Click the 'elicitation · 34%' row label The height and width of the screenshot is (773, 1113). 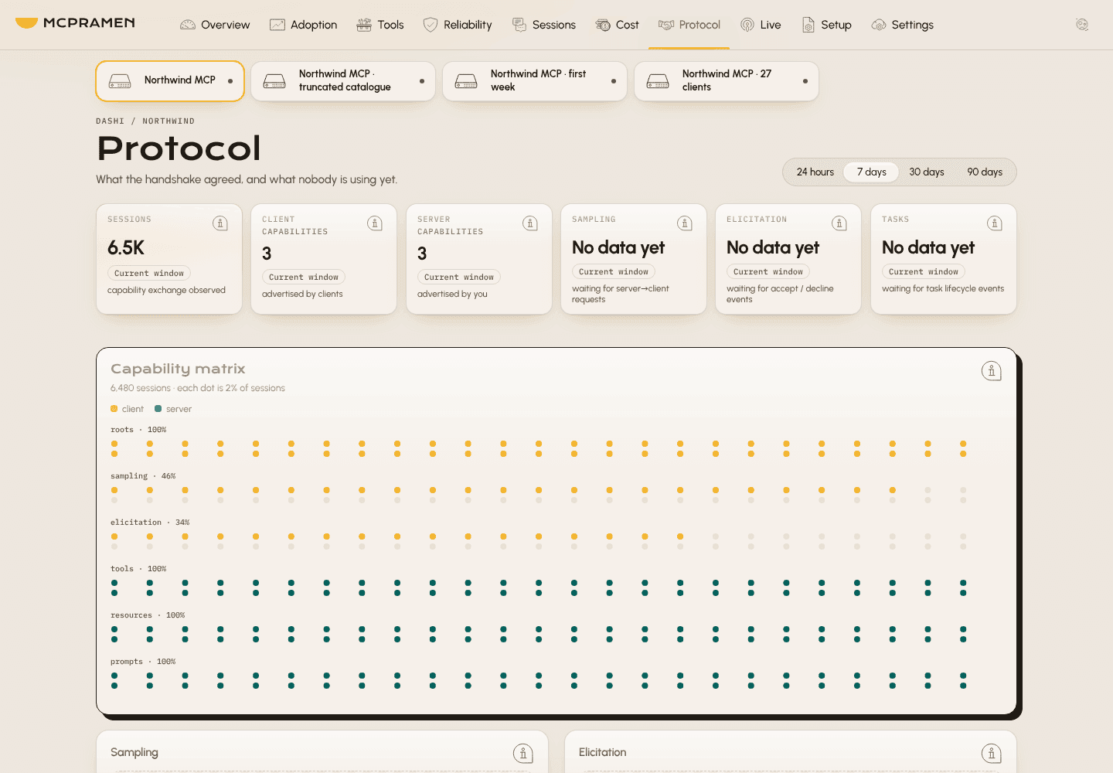[150, 523]
